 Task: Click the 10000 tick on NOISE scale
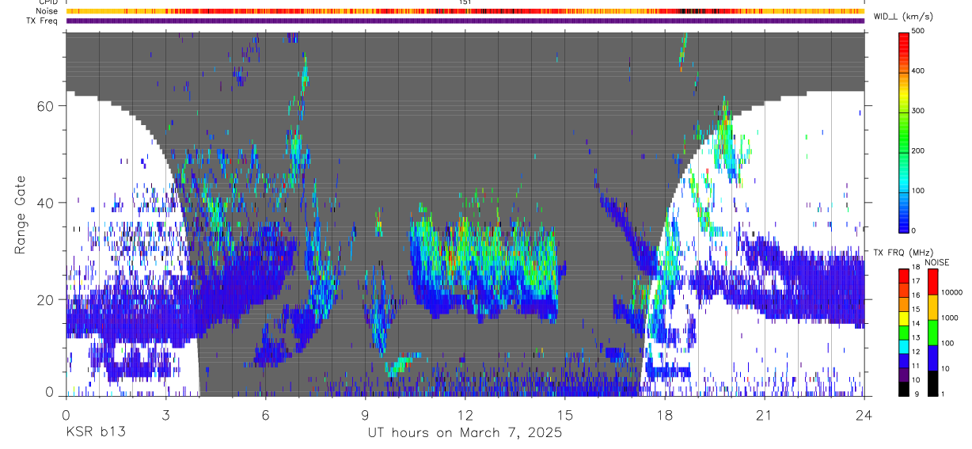[x=952, y=293]
